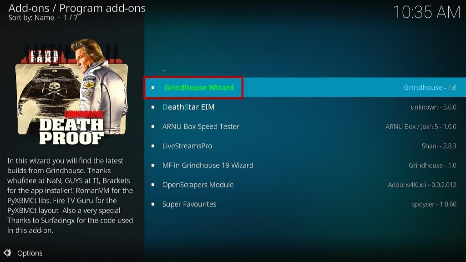Click the 'spoyser - 1.0.60' label
Image resolution: width=466 pixels, height=262 pixels.
tap(434, 204)
